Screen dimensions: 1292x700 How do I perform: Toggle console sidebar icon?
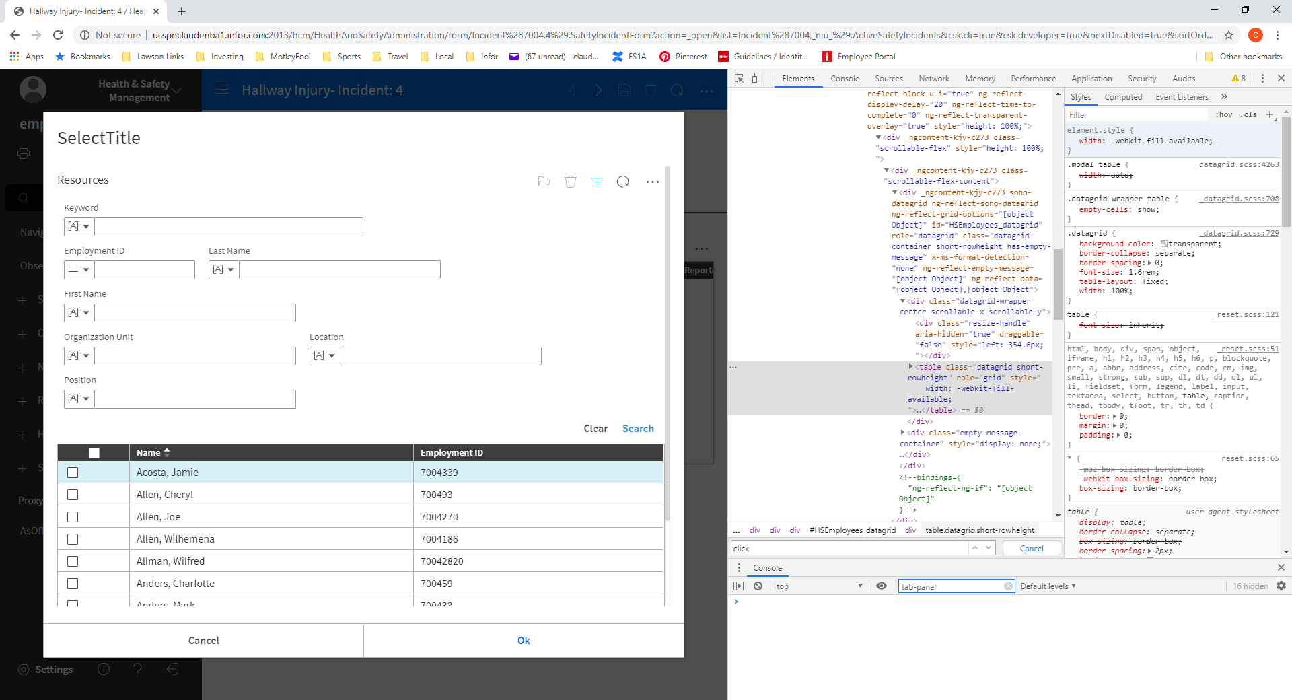[x=739, y=586]
